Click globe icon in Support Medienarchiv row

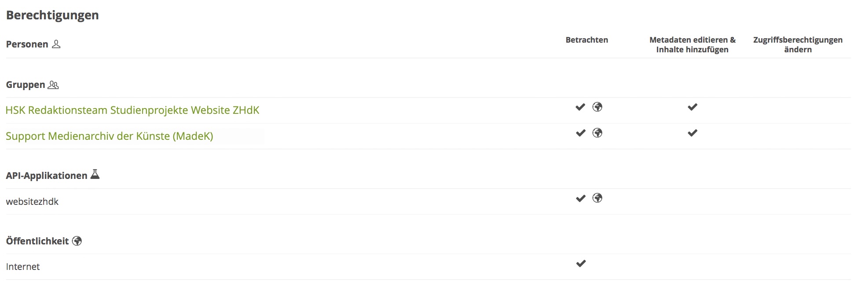coord(597,133)
